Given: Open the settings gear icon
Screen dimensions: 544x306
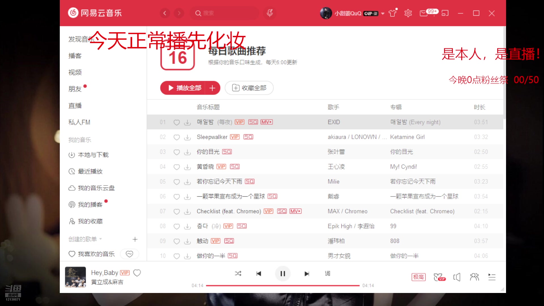Looking at the screenshot, I should coord(408,13).
